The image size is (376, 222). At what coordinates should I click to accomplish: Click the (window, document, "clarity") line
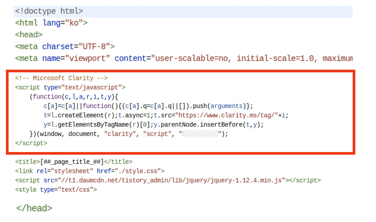(x=129, y=134)
